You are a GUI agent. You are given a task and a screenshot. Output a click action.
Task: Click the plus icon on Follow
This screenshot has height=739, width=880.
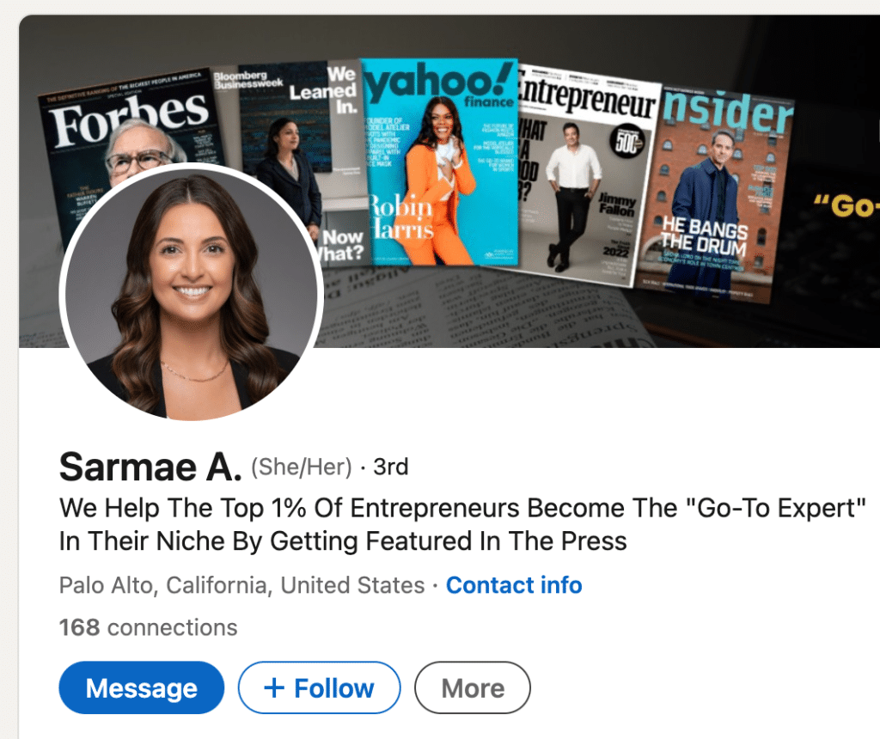coord(274,687)
